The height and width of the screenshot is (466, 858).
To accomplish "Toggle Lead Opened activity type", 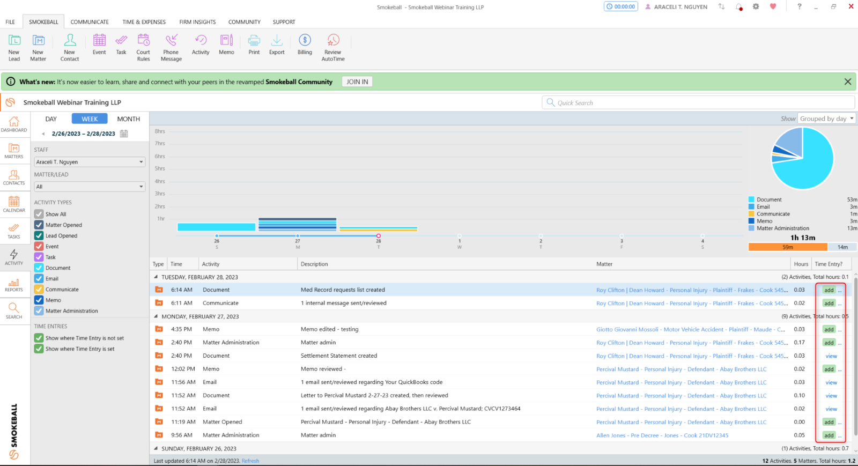I will click(x=39, y=235).
